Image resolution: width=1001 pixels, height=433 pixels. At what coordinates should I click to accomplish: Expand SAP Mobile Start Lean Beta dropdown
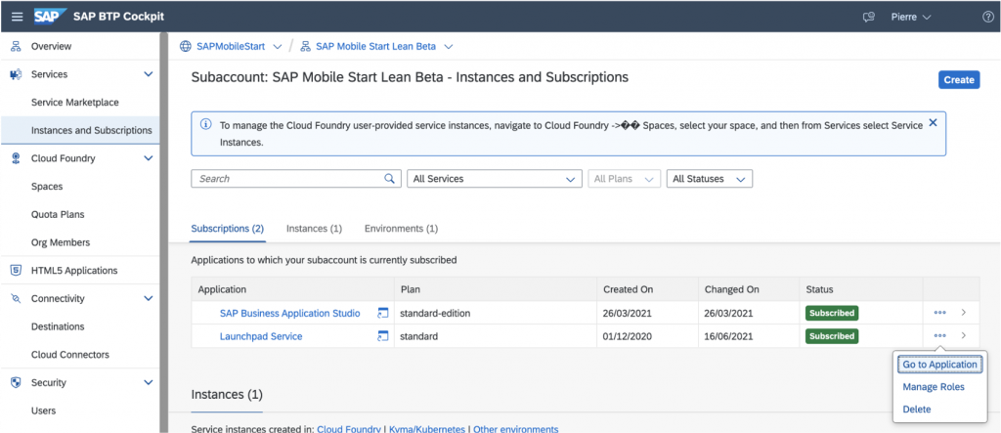pyautogui.click(x=448, y=47)
